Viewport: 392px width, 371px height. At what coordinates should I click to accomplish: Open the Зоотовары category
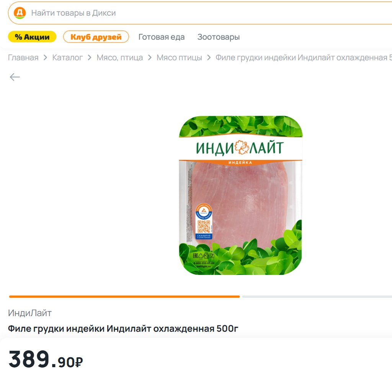tap(219, 37)
